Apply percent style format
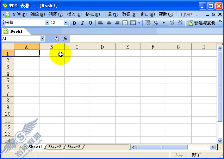 pos(156,23)
